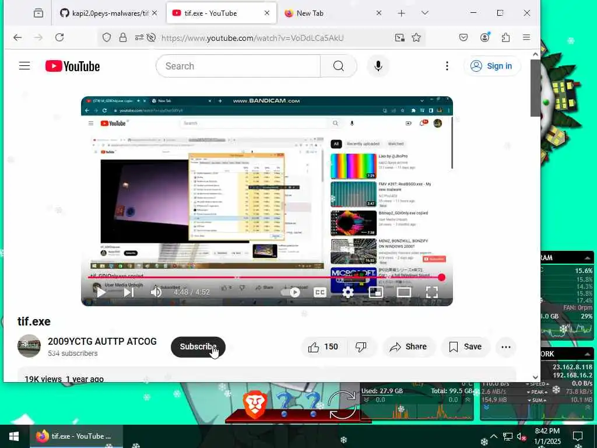Go back to the previous page

(17, 37)
